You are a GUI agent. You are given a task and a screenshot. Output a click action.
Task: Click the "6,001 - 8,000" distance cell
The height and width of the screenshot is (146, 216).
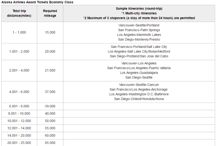pyautogui.click(x=19, y=106)
